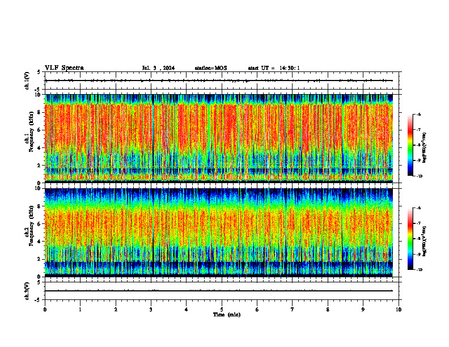Select the "start UT = 14:30: 1" text
This screenshot has height=347, width=449.
click(274, 68)
